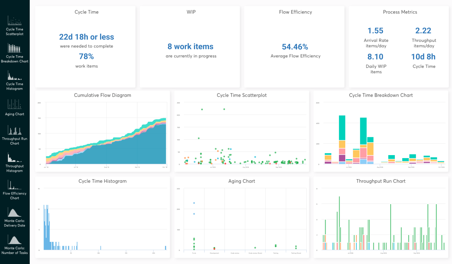Viewport: 452px width, 264px height.
Task: Select Throughput Histogram sidebar icon
Action: click(15, 158)
